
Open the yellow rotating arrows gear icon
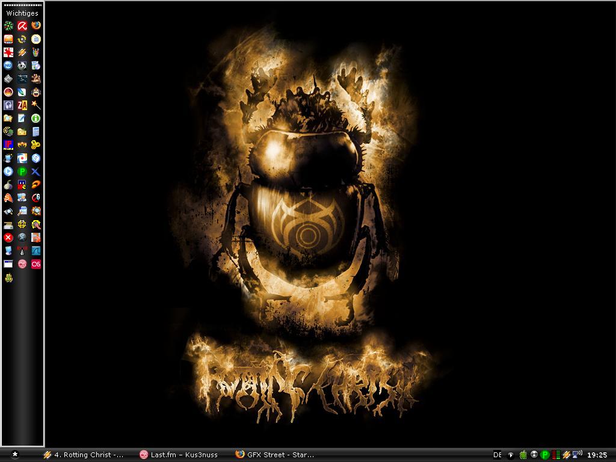click(22, 39)
